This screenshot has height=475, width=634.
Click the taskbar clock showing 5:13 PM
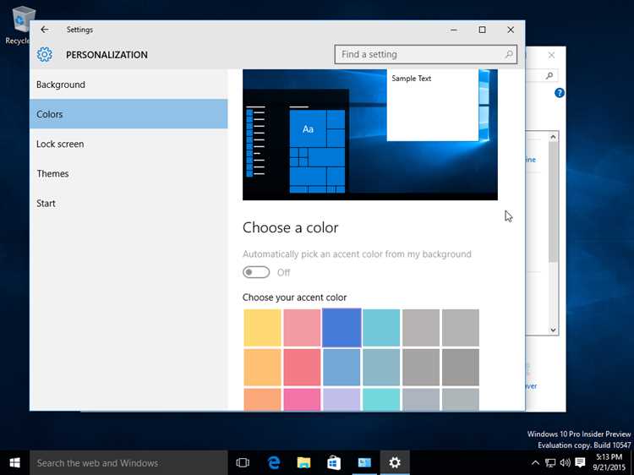point(609,462)
